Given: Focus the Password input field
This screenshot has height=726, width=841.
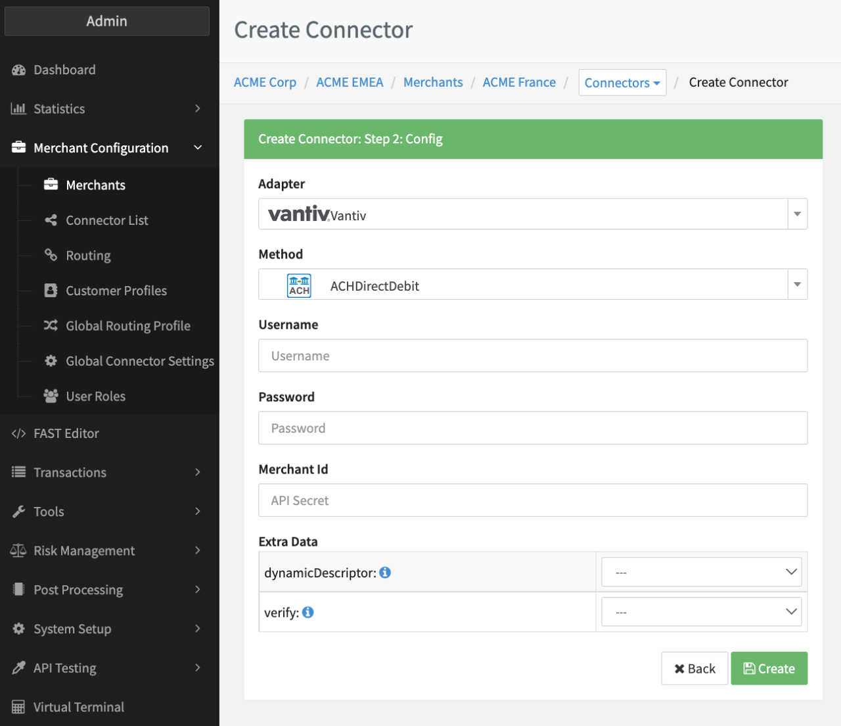Looking at the screenshot, I should coord(533,427).
